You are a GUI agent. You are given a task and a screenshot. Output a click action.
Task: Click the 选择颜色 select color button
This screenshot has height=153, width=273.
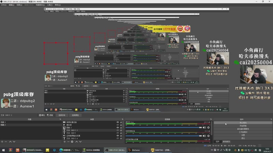75,115
